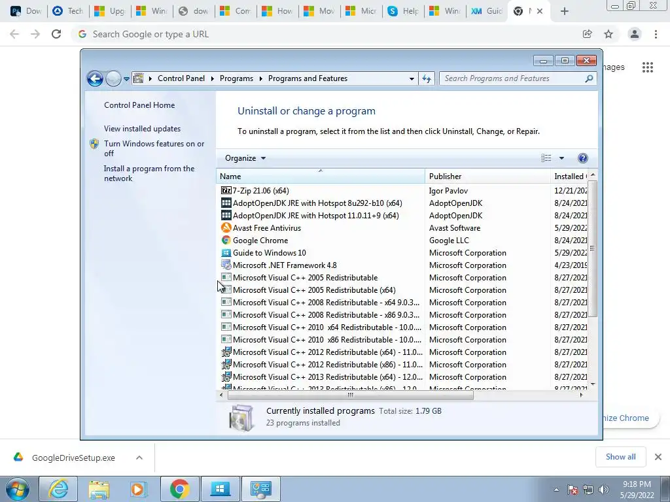Click Install a program from the network
The image size is (670, 502).
pos(149,173)
